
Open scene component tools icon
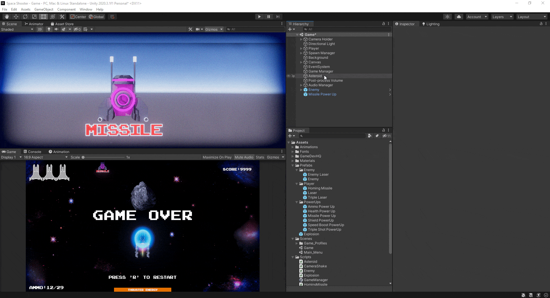pos(190,29)
